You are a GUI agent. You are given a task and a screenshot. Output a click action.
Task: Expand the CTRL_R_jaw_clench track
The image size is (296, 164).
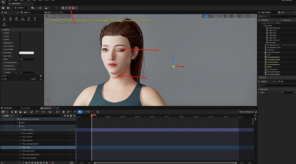point(20,151)
